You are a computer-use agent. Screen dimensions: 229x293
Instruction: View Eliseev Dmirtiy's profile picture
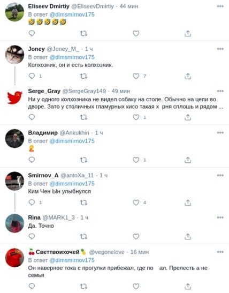tap(14, 12)
